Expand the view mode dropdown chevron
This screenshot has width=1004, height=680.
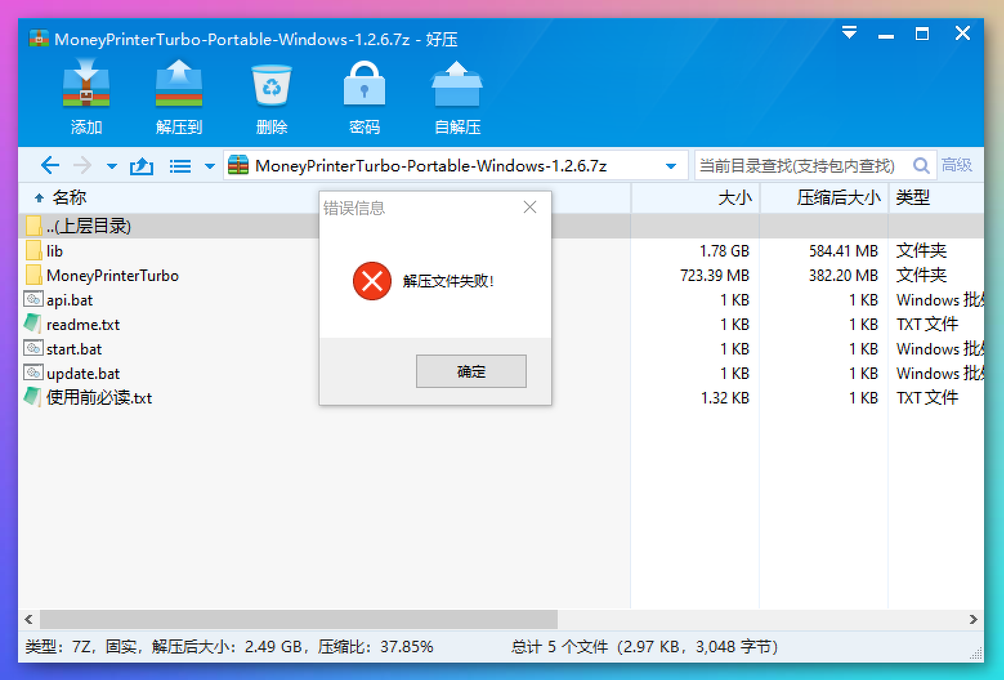(x=208, y=166)
